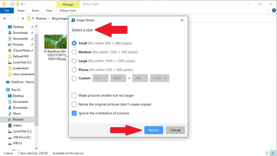
Task: Select the Medium size option
Action: tap(74, 52)
